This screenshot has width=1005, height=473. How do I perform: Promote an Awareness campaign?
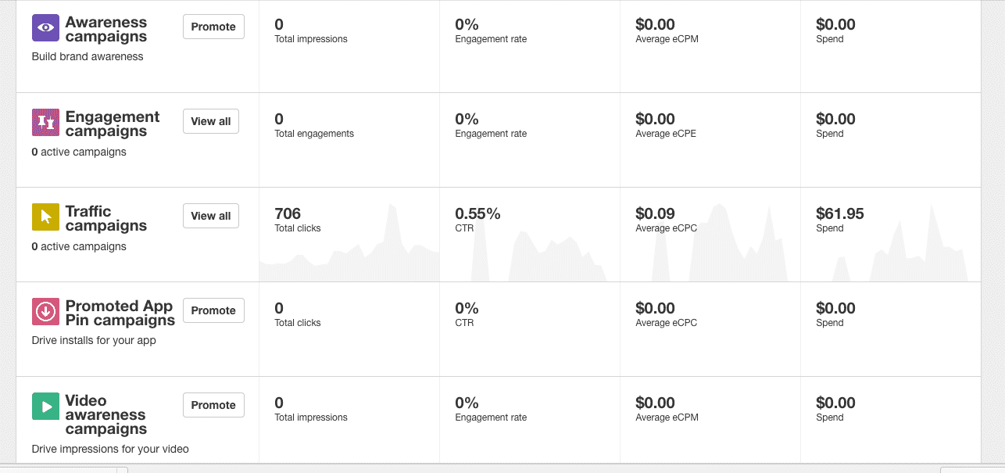[213, 27]
